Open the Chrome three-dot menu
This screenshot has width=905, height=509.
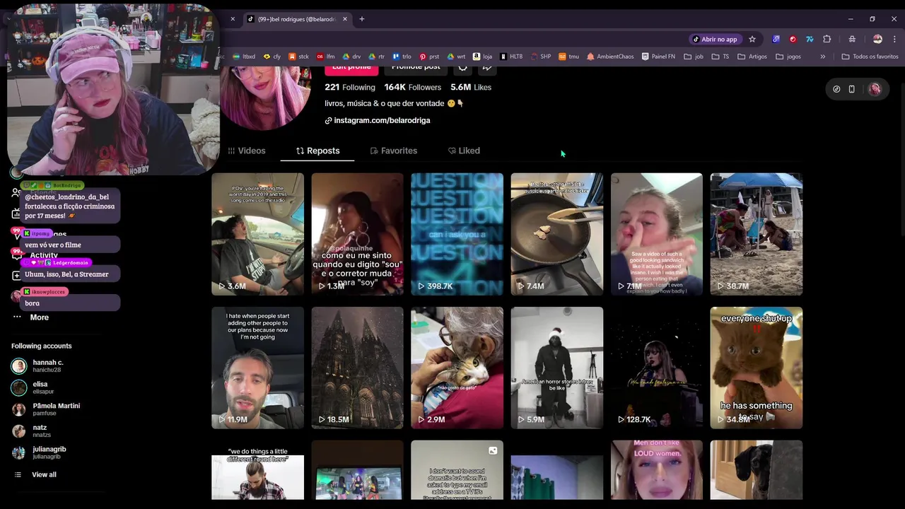click(894, 39)
